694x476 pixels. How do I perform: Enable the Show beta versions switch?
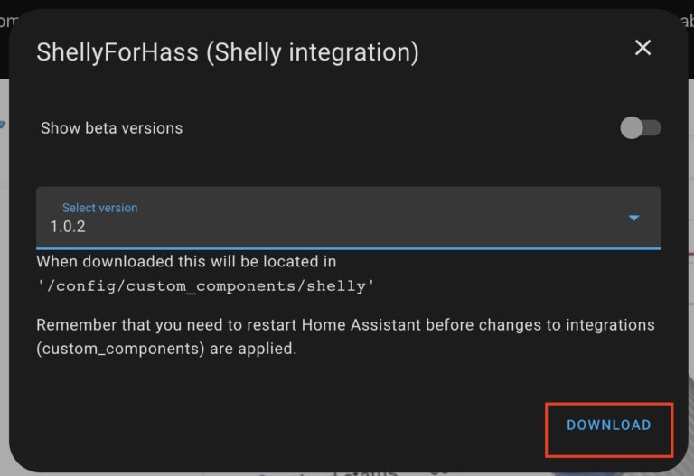click(641, 128)
